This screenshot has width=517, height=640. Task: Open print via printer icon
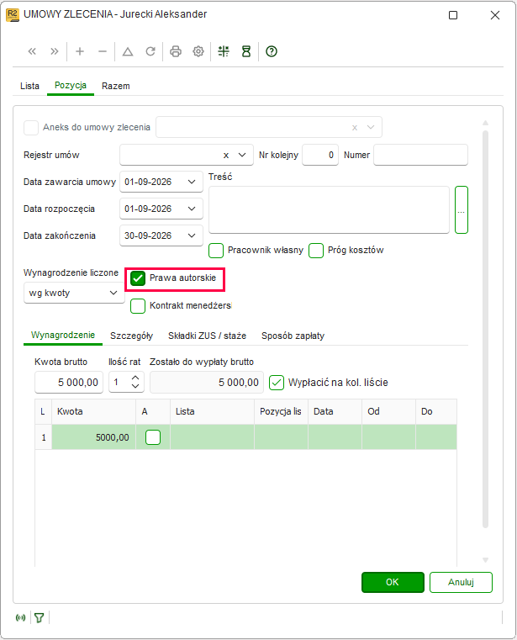176,51
